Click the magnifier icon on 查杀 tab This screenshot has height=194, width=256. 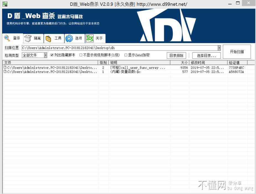(x=7, y=38)
